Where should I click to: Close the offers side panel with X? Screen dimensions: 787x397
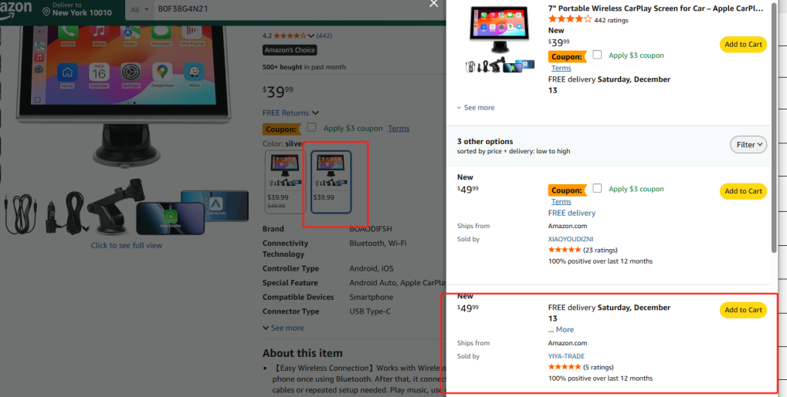(433, 4)
